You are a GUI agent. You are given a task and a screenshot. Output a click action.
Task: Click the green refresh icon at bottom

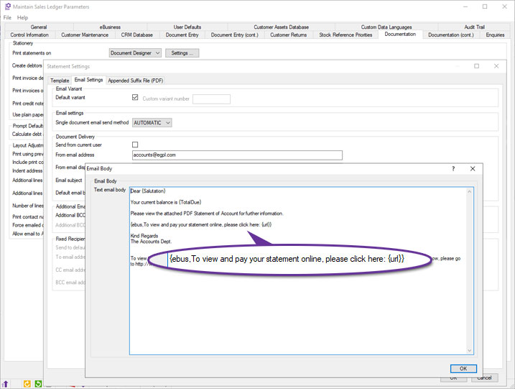(38, 384)
